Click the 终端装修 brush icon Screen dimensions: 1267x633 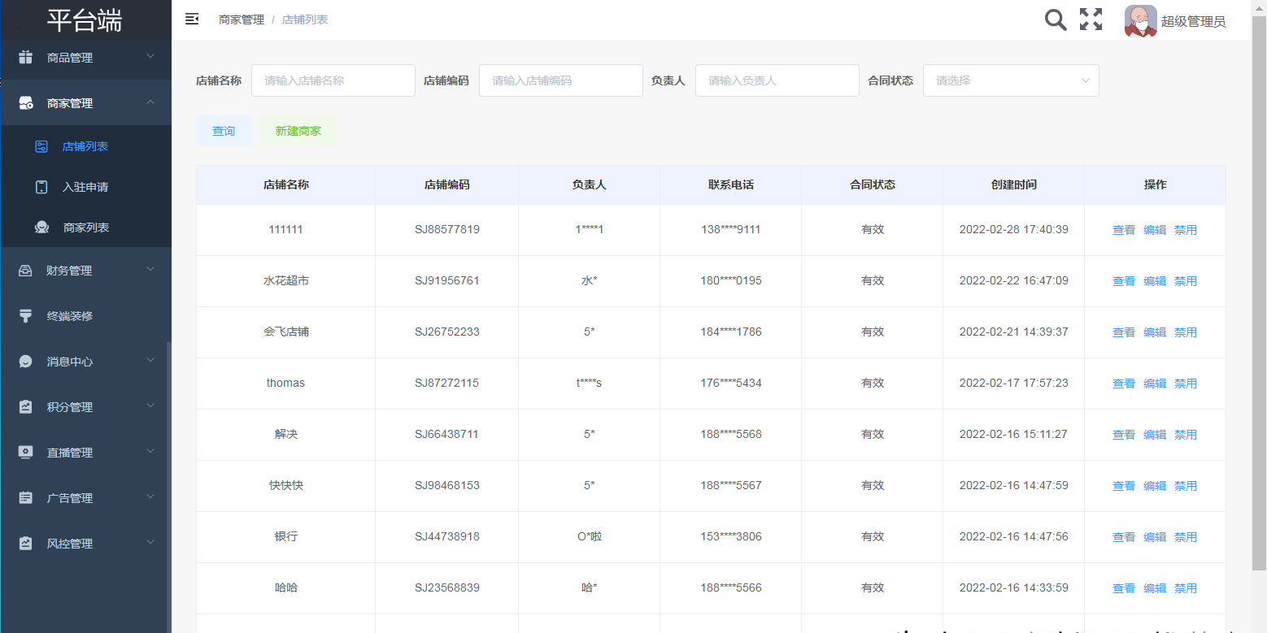pos(26,316)
